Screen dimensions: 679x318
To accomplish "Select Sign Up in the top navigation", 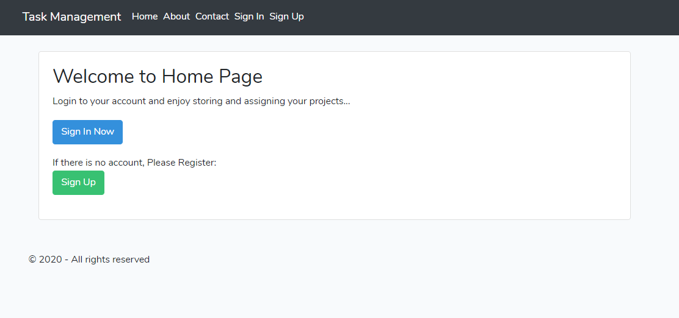I will tap(286, 16).
